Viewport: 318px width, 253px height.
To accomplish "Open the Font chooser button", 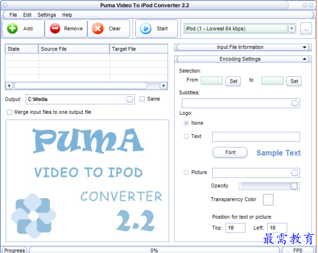I will coord(230,153).
